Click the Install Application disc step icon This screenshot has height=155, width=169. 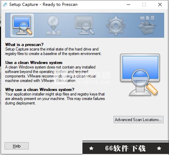53,25
